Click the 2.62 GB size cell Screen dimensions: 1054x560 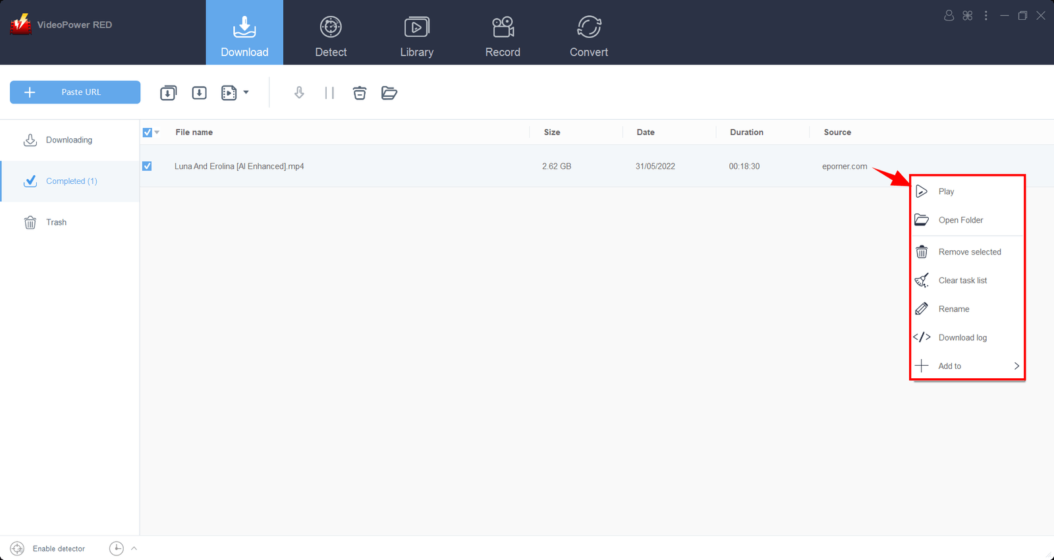tap(557, 167)
